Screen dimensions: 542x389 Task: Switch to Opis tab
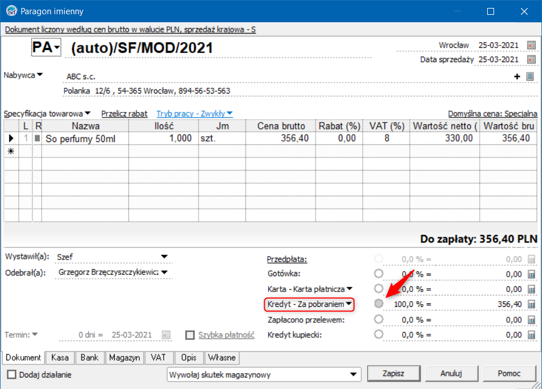[x=189, y=358]
